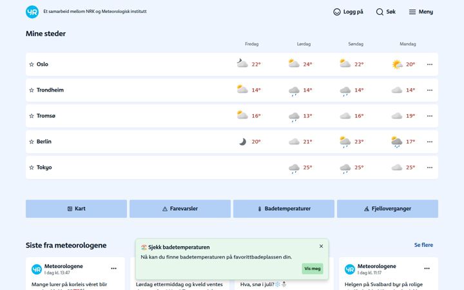Image resolution: width=464 pixels, height=290 pixels.
Task: Click Oslo Fredag weather icon
Action: point(242,63)
